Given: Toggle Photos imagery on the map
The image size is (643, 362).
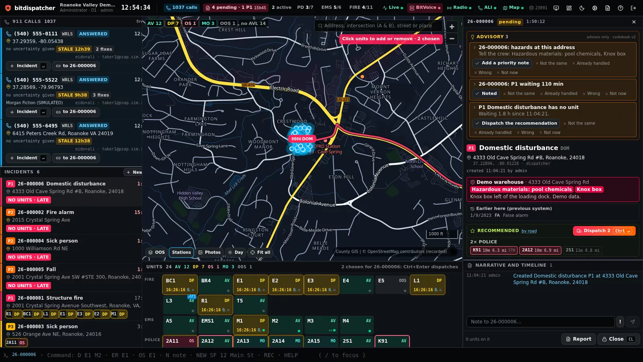Looking at the screenshot, I should (209, 253).
